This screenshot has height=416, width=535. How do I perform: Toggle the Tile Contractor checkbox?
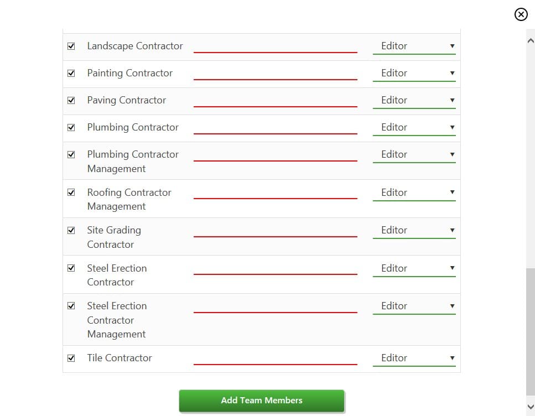coord(71,358)
